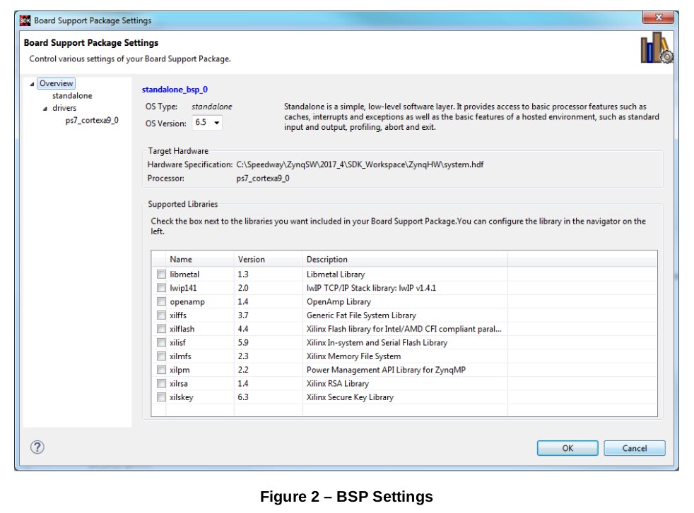Click the hardware specification path system.hdf
This screenshot has height=513, width=694.
[360, 165]
